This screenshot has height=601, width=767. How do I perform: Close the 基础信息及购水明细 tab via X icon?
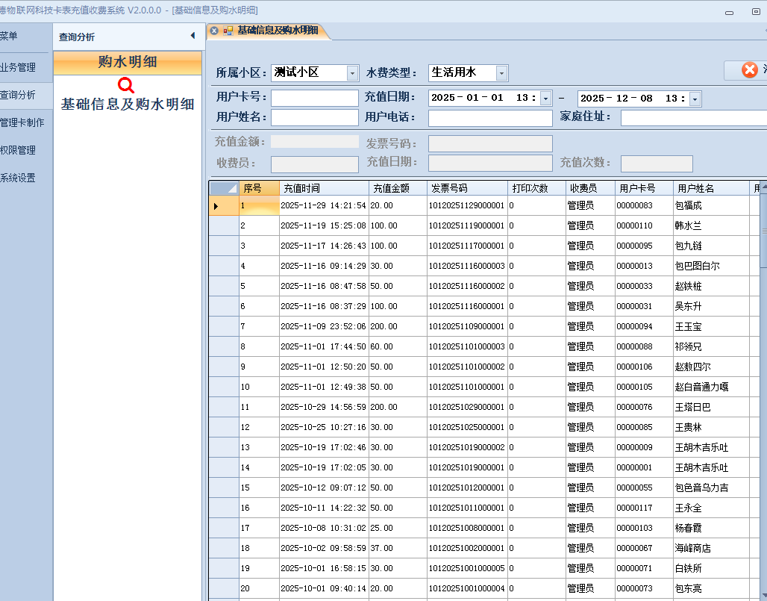coord(214,31)
